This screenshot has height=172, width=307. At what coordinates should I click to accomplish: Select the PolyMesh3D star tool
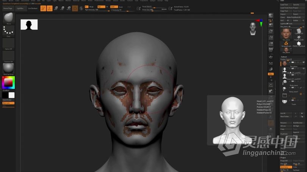point(299,37)
